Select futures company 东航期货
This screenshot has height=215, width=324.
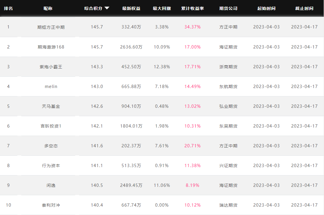(x=228, y=87)
